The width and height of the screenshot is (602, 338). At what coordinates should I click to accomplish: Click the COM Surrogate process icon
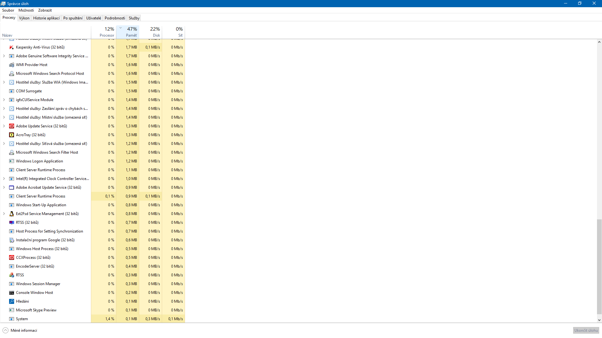click(x=12, y=91)
